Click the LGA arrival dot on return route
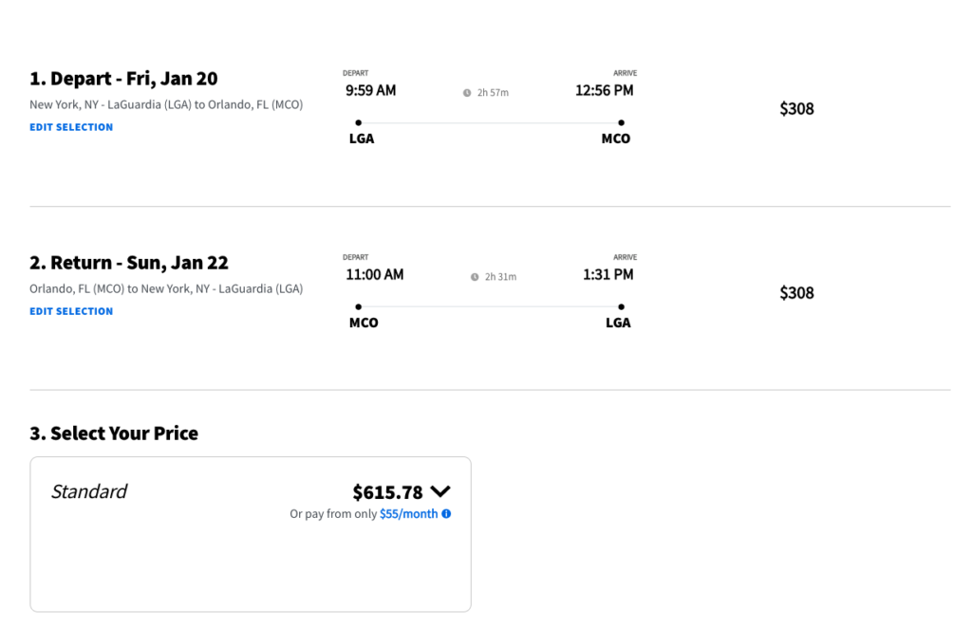The width and height of the screenshot is (972, 628). point(621,306)
